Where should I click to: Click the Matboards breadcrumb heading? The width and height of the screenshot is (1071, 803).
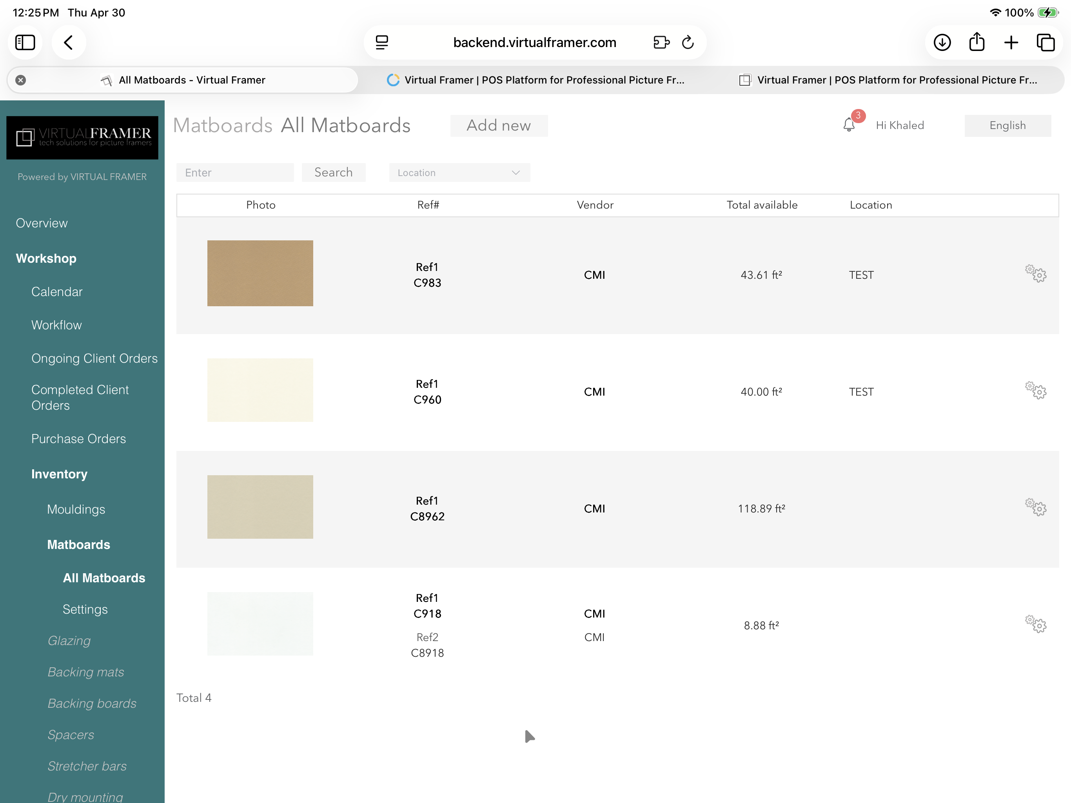coord(223,125)
